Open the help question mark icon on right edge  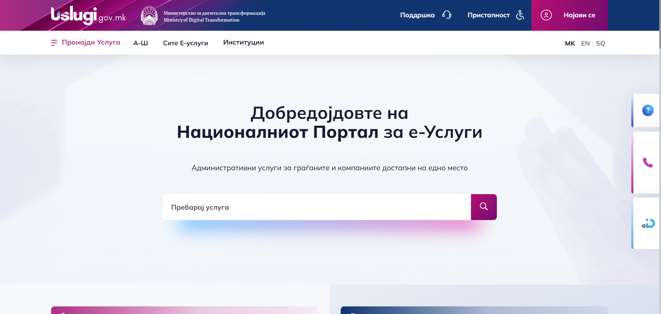(x=648, y=111)
